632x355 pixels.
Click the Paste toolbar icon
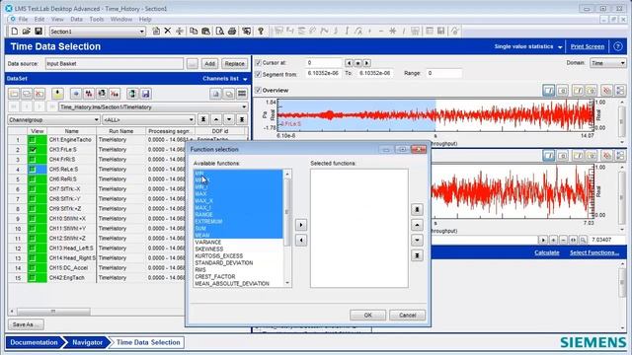coord(206,31)
